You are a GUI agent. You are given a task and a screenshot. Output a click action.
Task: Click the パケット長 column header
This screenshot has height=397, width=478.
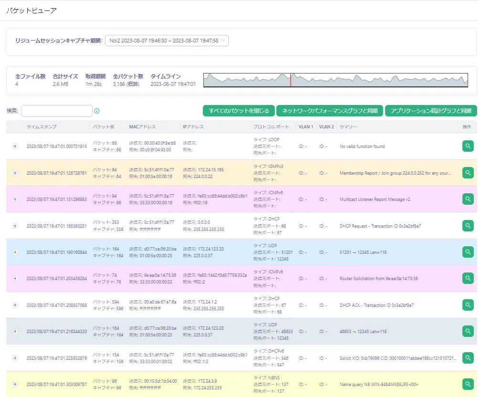coord(104,127)
